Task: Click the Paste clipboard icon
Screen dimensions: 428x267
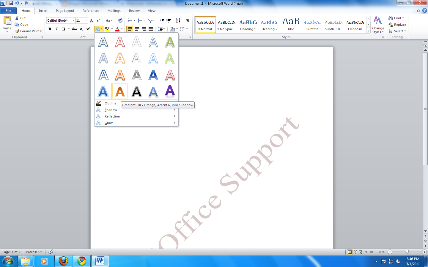Action: click(x=7, y=21)
